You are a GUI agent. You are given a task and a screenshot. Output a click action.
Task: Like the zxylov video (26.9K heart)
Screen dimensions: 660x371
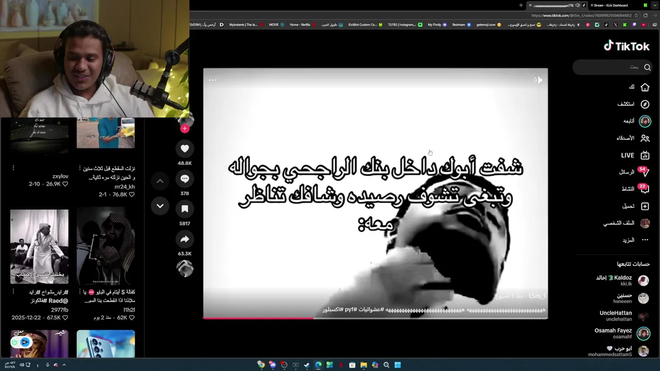(x=65, y=184)
